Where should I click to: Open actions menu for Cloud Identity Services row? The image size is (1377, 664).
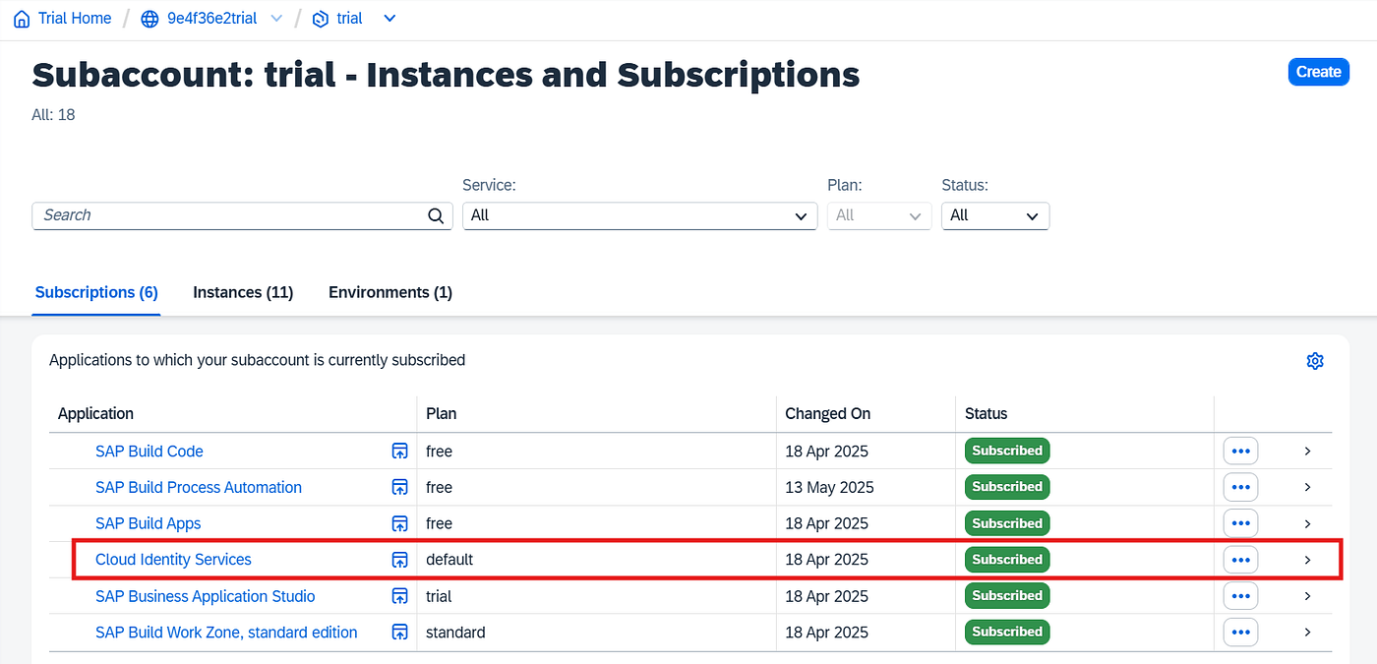click(x=1240, y=560)
